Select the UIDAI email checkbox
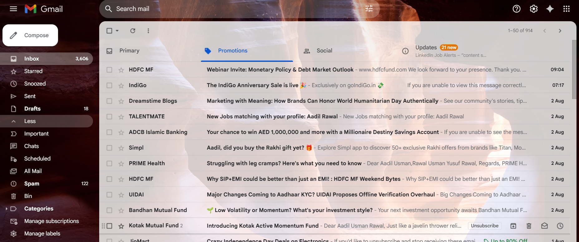Viewport: 579px width, 242px height. [x=109, y=195]
